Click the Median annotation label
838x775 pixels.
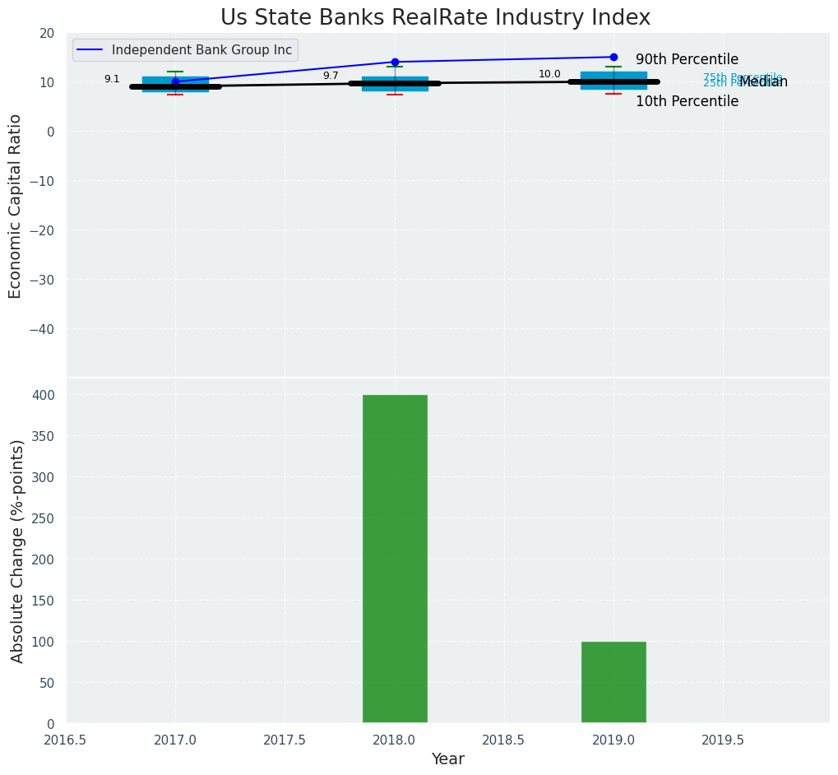pyautogui.click(x=765, y=82)
